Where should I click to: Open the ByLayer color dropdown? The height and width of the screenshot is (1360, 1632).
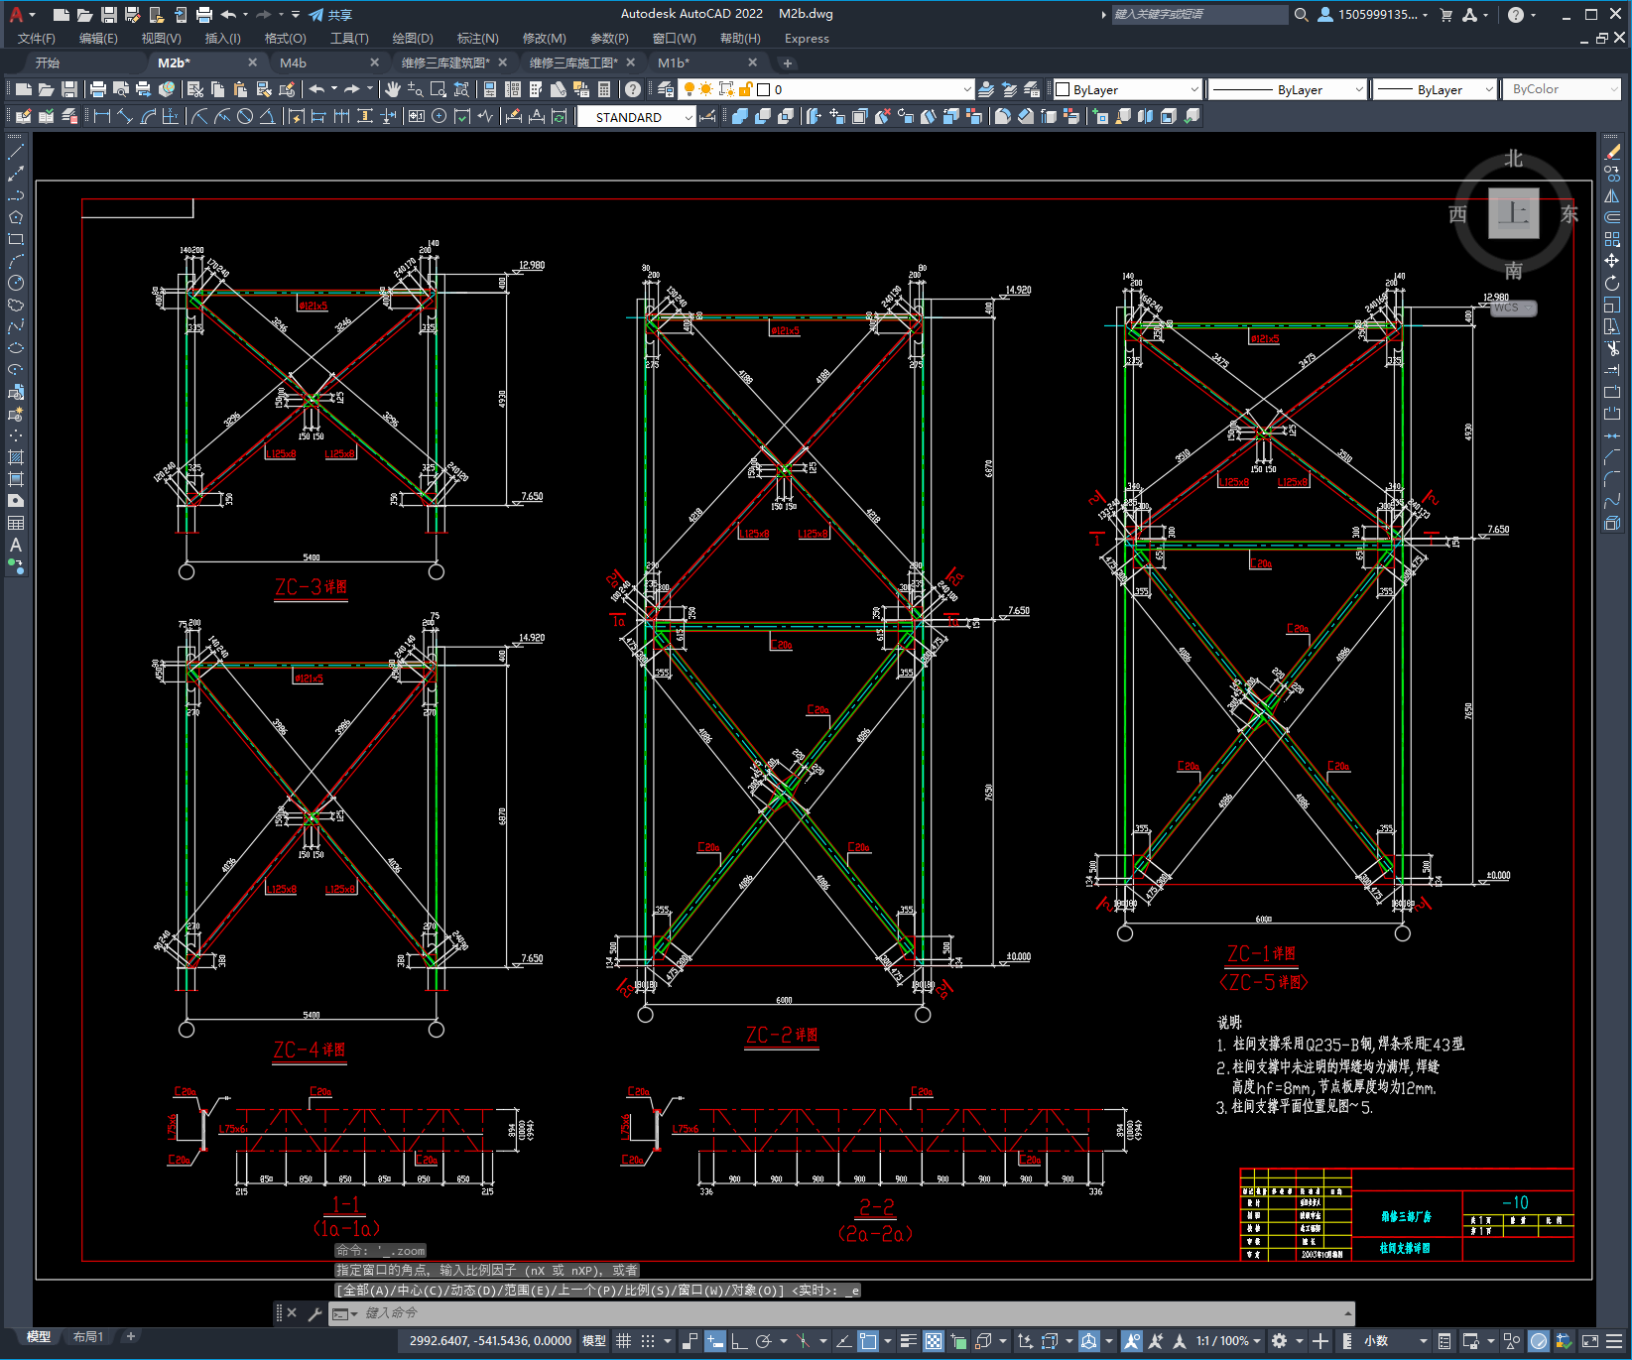point(1127,89)
